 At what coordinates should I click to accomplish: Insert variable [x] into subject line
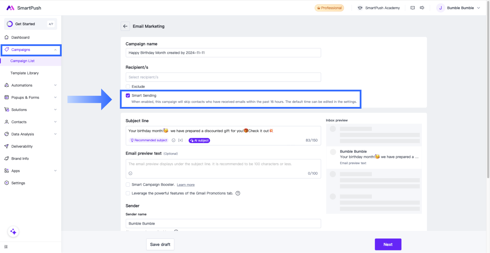pyautogui.click(x=180, y=140)
